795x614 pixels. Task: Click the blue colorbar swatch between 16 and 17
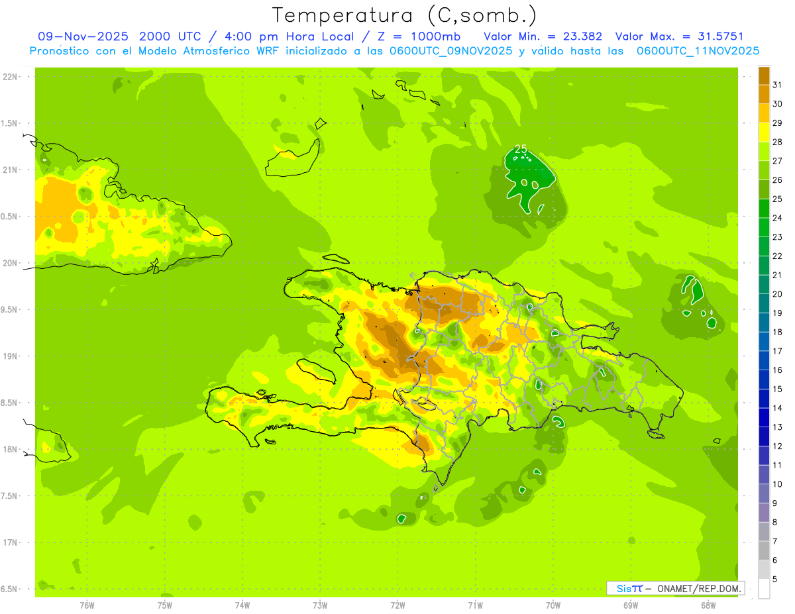764,361
